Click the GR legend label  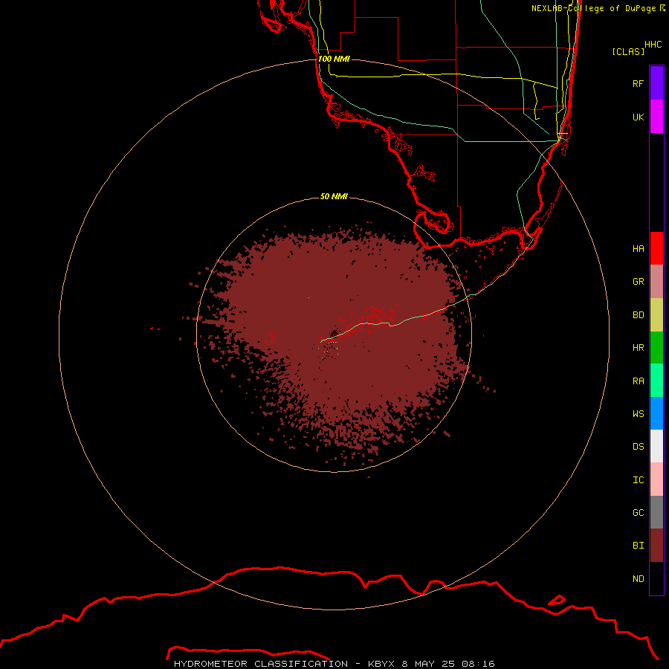pyautogui.click(x=638, y=282)
